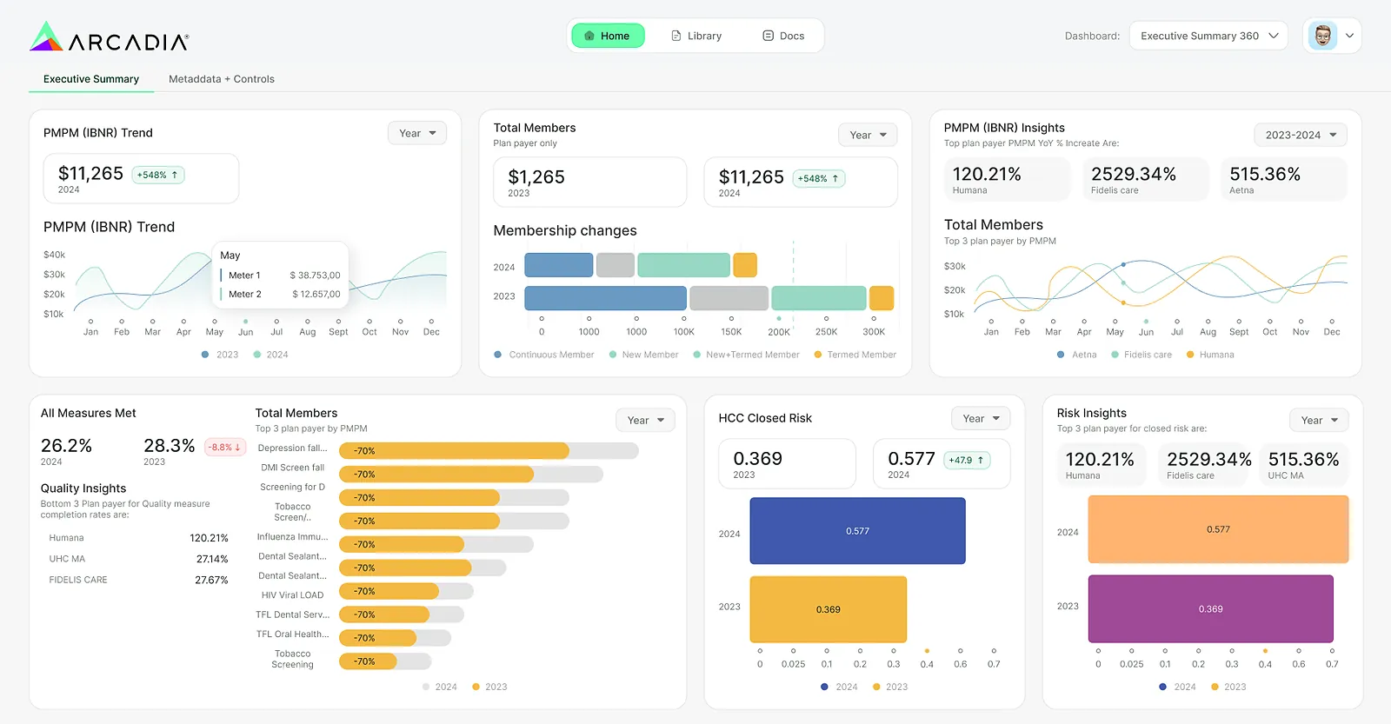
Task: Click the document icon beside Library
Action: 676,36
